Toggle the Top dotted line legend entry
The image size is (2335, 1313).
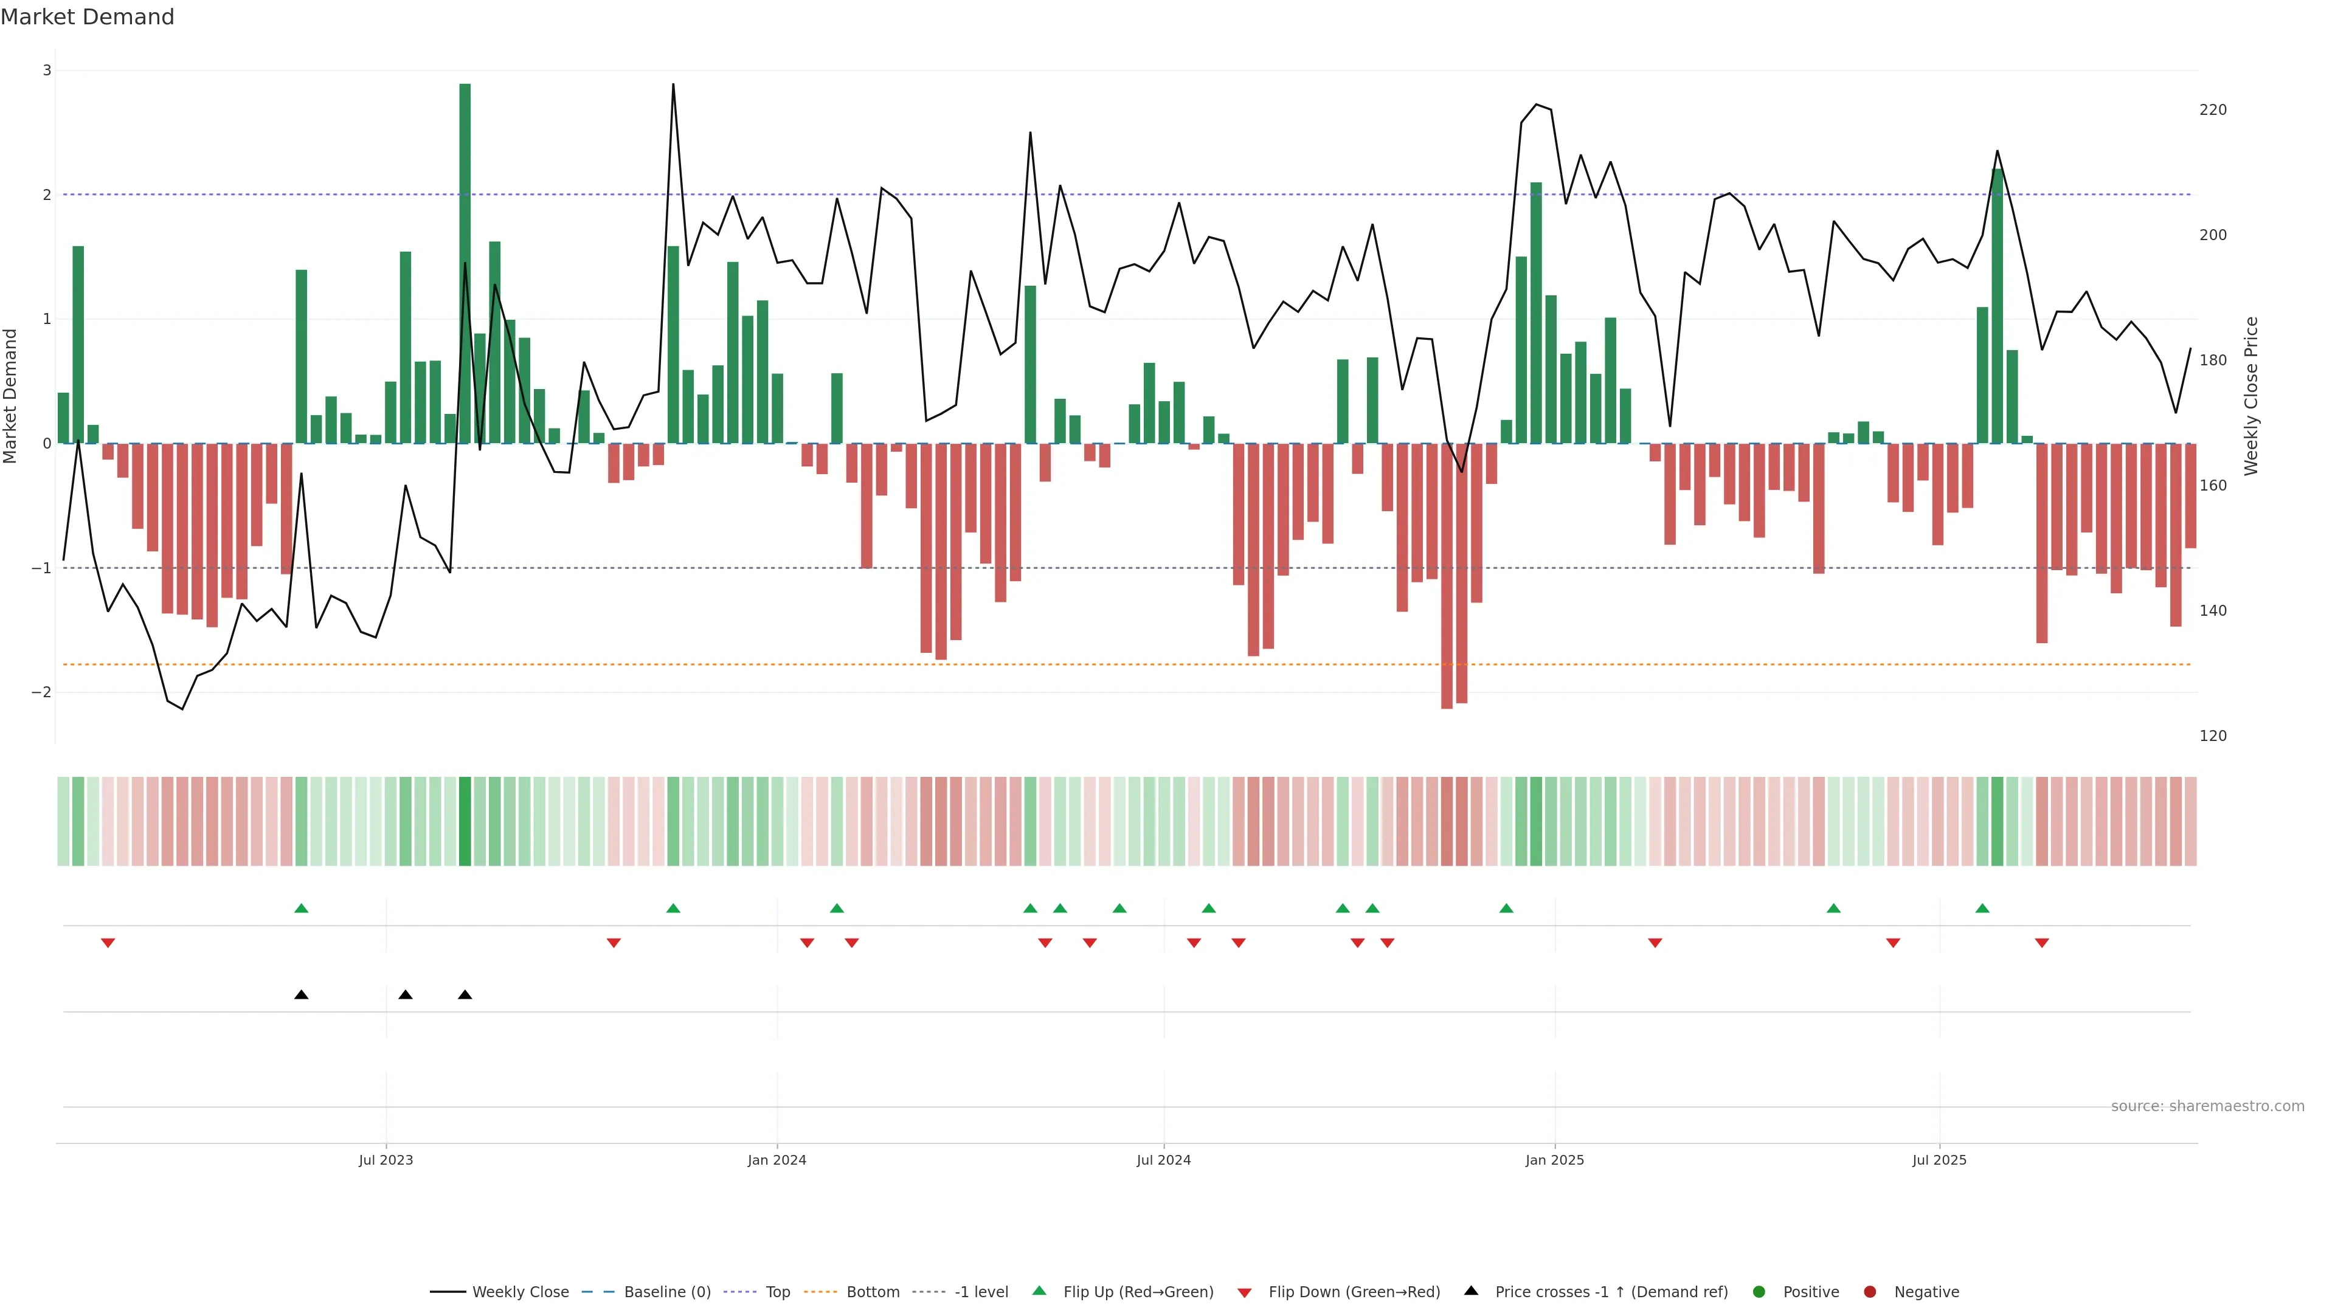click(777, 1292)
